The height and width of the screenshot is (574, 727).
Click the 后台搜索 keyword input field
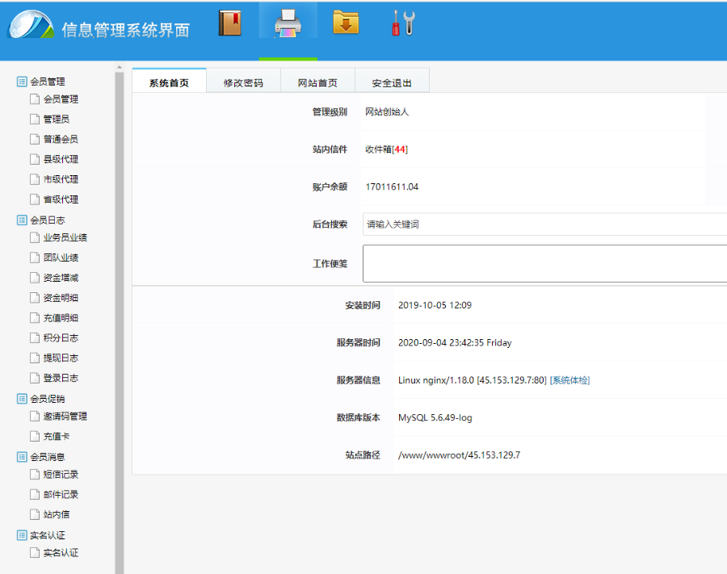coord(541,224)
